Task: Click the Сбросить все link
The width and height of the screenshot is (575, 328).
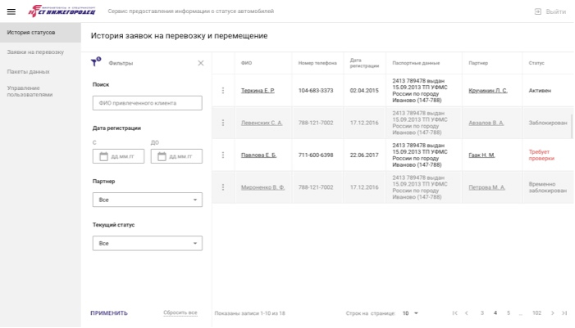Action: (x=180, y=312)
